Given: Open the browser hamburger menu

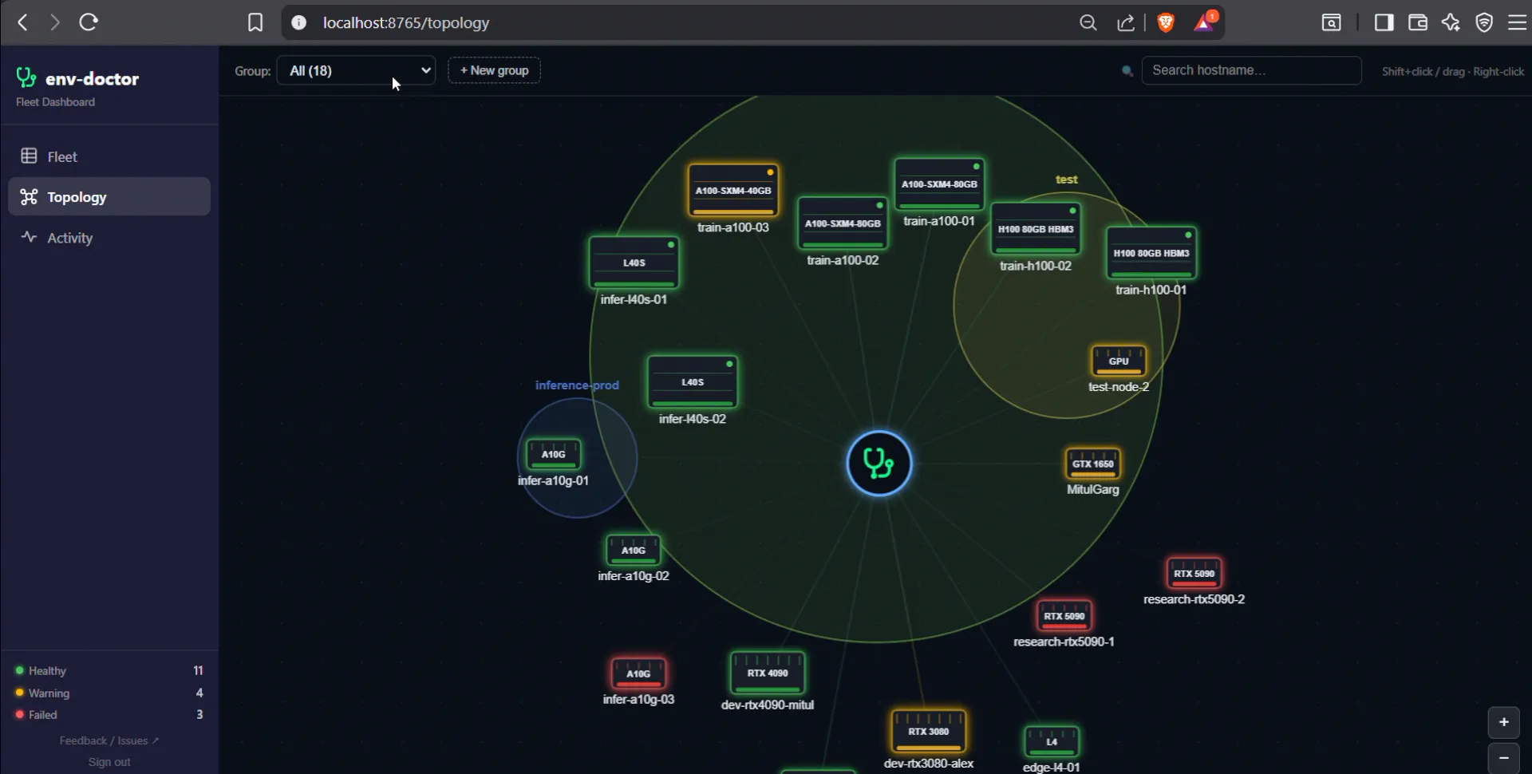Looking at the screenshot, I should (x=1517, y=22).
